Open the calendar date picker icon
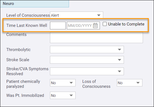Image resolution: width=154 pixels, height=107 pixels. (95, 26)
